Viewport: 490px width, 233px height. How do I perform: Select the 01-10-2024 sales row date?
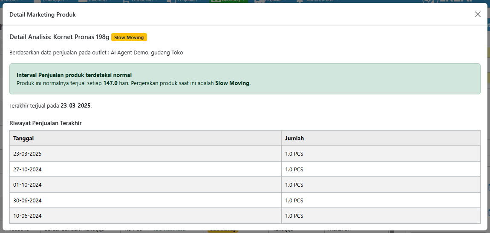click(28, 185)
